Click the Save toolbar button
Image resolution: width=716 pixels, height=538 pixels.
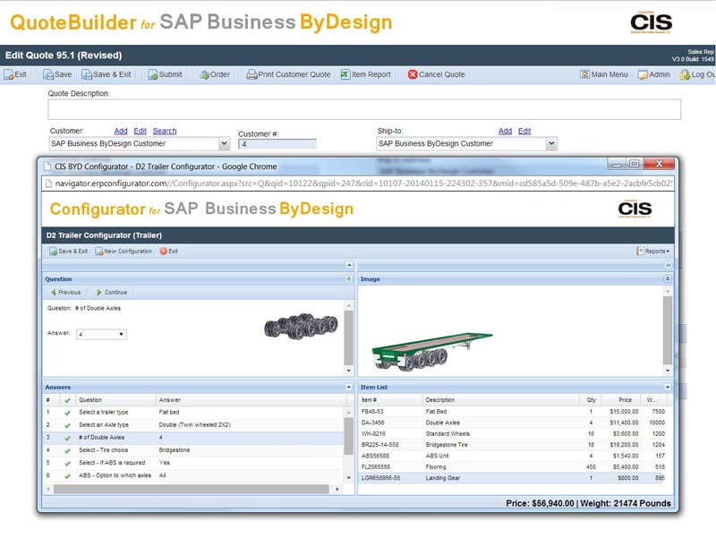coord(57,74)
